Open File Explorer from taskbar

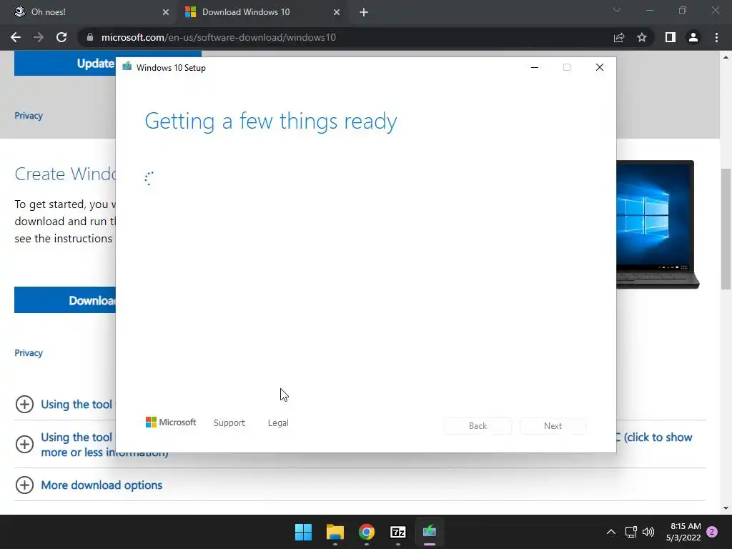click(x=335, y=532)
